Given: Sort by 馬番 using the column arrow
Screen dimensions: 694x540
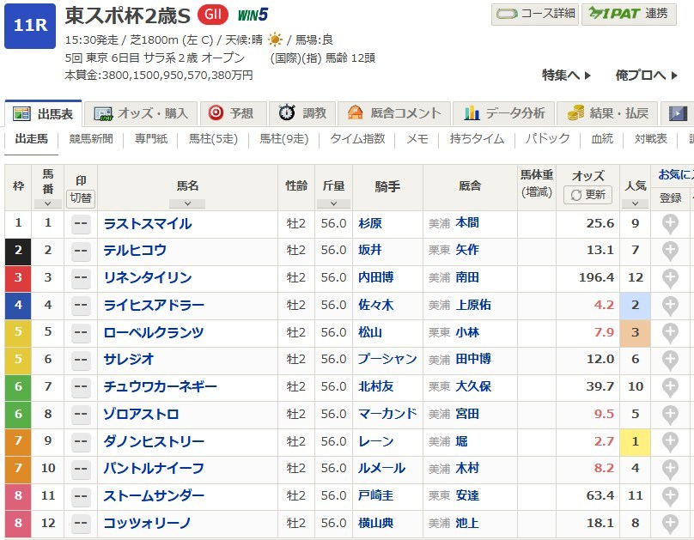Looking at the screenshot, I should click(x=47, y=203).
